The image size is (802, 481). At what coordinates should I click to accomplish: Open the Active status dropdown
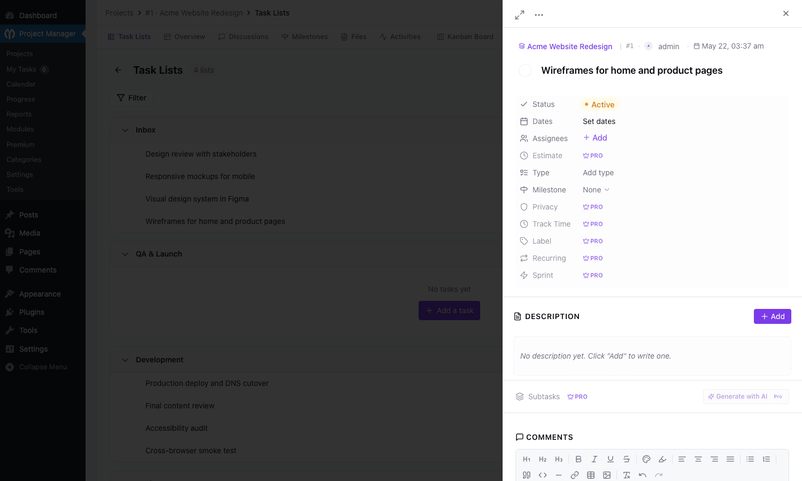click(x=599, y=105)
